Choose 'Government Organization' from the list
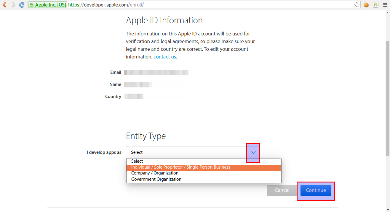The image size is (390, 212). point(156,179)
